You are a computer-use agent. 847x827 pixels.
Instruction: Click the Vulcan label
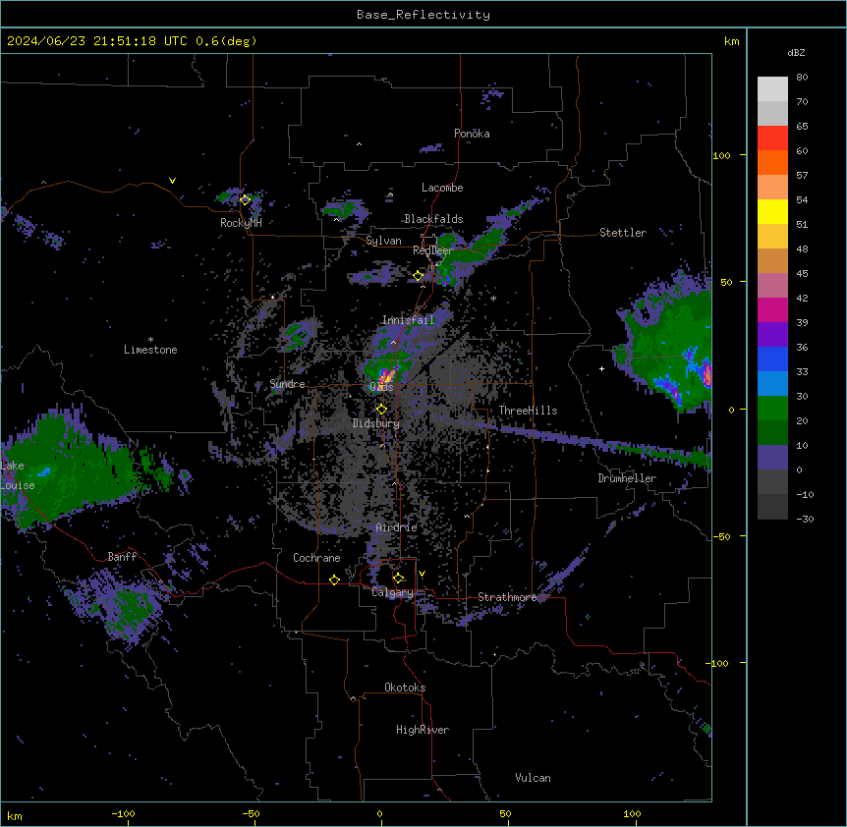(534, 778)
